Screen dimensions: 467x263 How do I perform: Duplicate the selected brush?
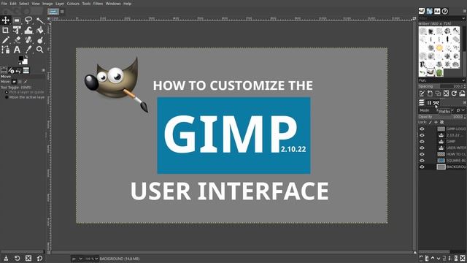coord(438,94)
